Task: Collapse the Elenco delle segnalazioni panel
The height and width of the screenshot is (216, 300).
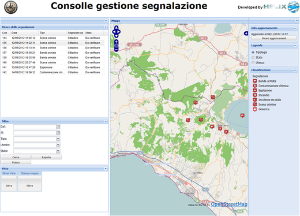Action: click(x=106, y=27)
